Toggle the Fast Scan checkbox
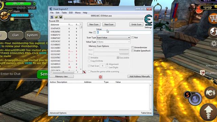Viewport: 217px width, 122px height. click(89, 66)
